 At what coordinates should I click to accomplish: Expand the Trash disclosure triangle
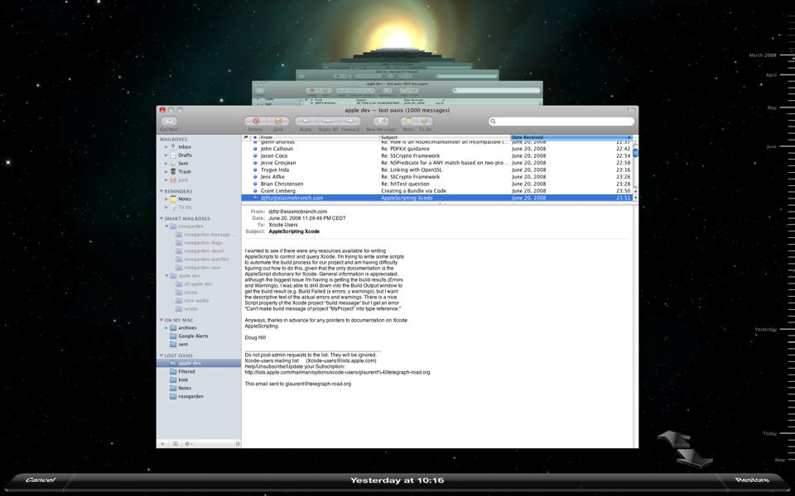click(x=166, y=172)
